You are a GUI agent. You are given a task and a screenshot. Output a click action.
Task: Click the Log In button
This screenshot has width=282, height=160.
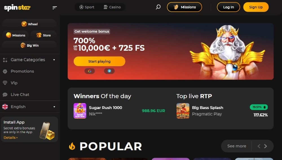point(228,7)
